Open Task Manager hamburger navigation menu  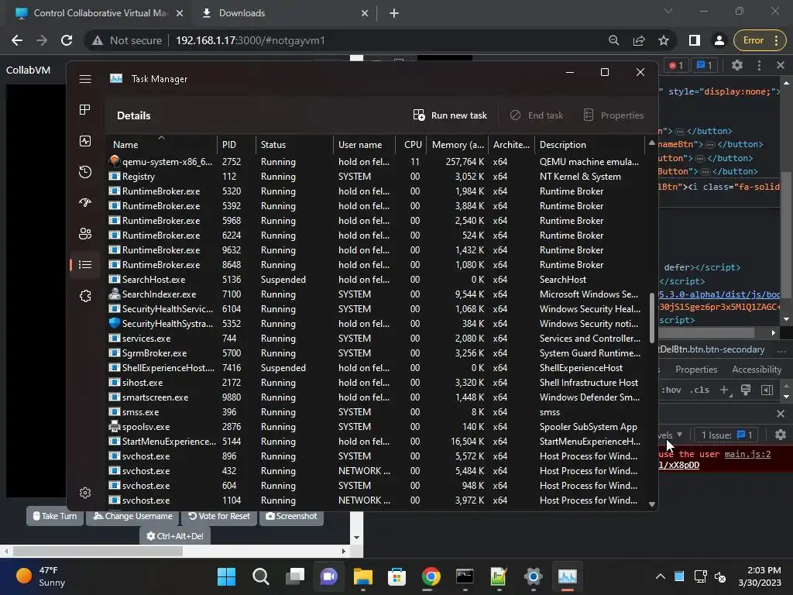85,79
